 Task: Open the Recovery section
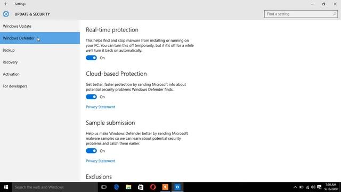point(40,62)
